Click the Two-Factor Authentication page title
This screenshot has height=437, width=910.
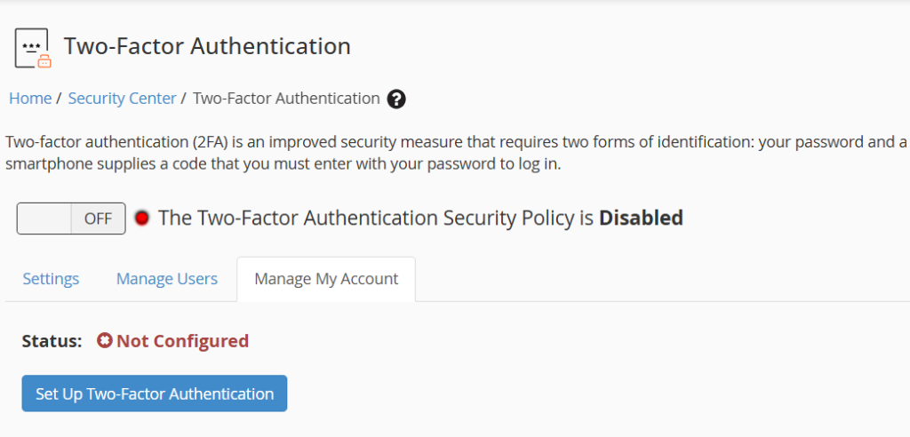click(x=207, y=46)
